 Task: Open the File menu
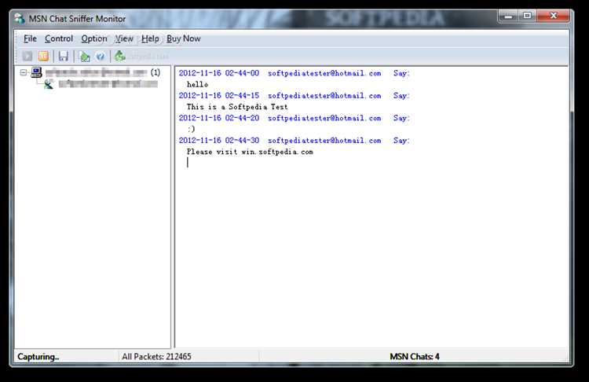30,39
